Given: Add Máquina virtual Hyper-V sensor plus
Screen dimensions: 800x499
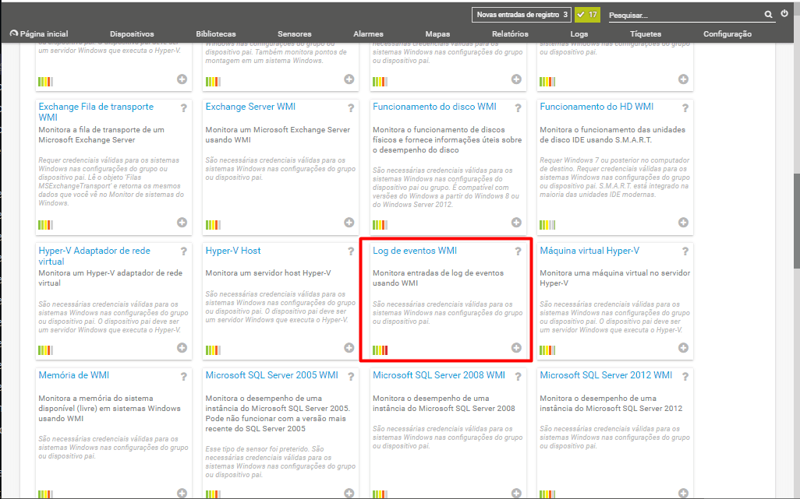Looking at the screenshot, I should click(684, 348).
